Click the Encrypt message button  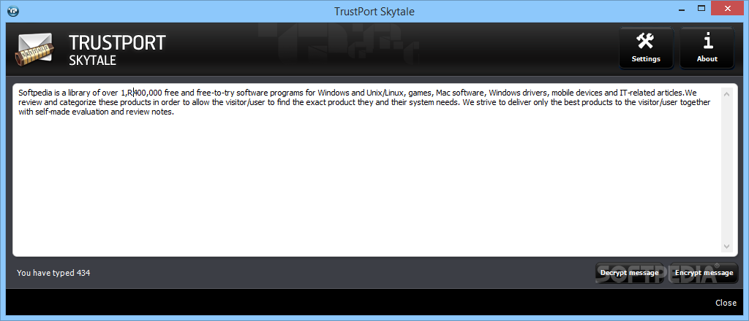(704, 273)
